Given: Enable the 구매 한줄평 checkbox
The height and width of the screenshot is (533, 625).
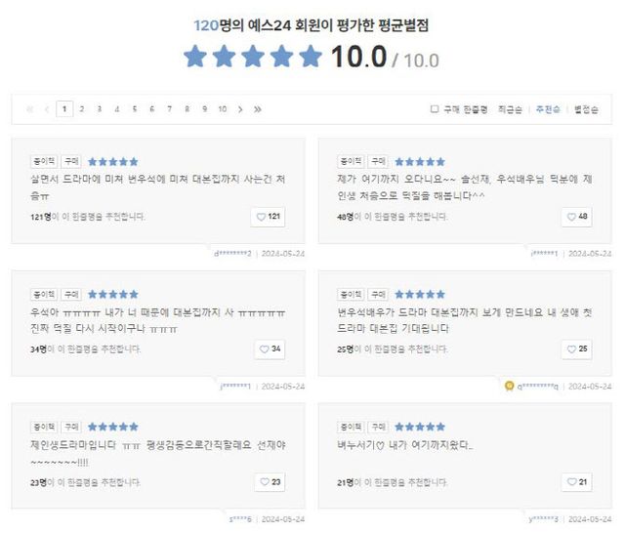Looking at the screenshot, I should coord(435,109).
